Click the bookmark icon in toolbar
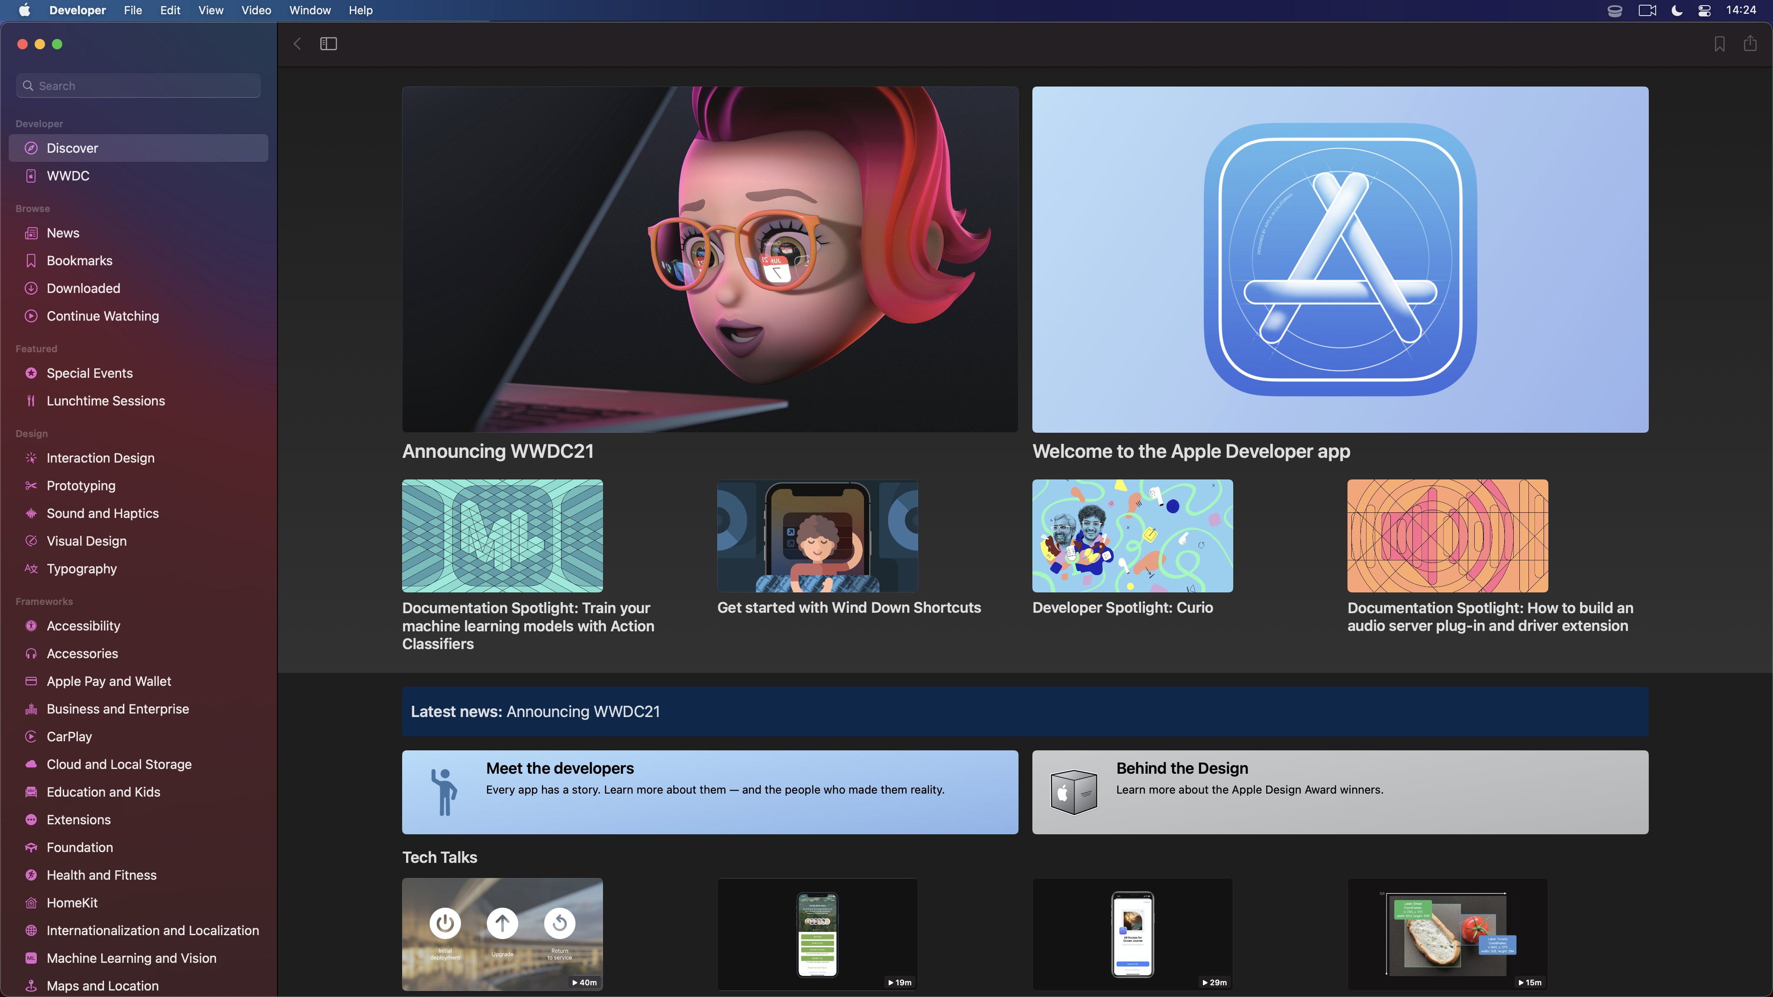This screenshot has height=997, width=1773. point(1719,44)
